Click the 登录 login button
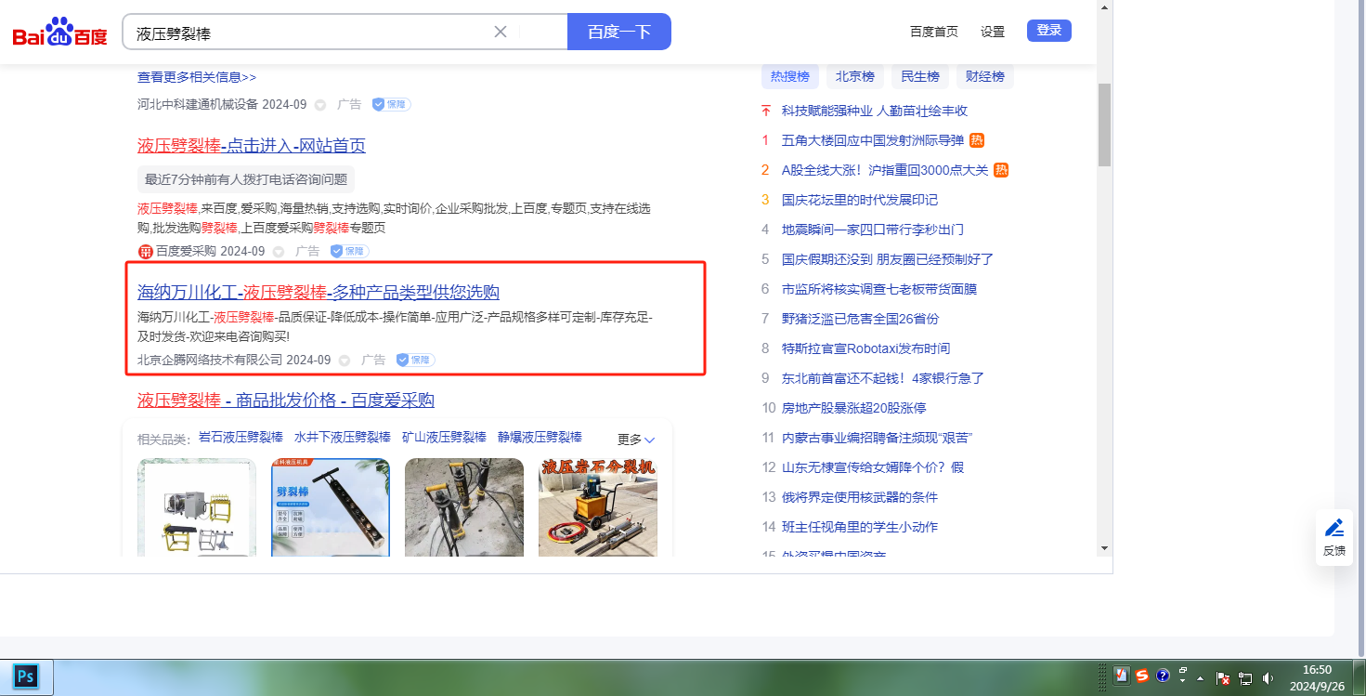 coord(1049,31)
